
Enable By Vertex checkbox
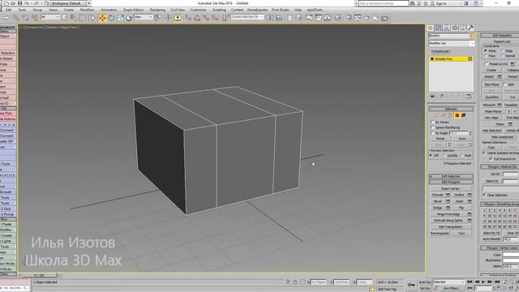point(432,122)
